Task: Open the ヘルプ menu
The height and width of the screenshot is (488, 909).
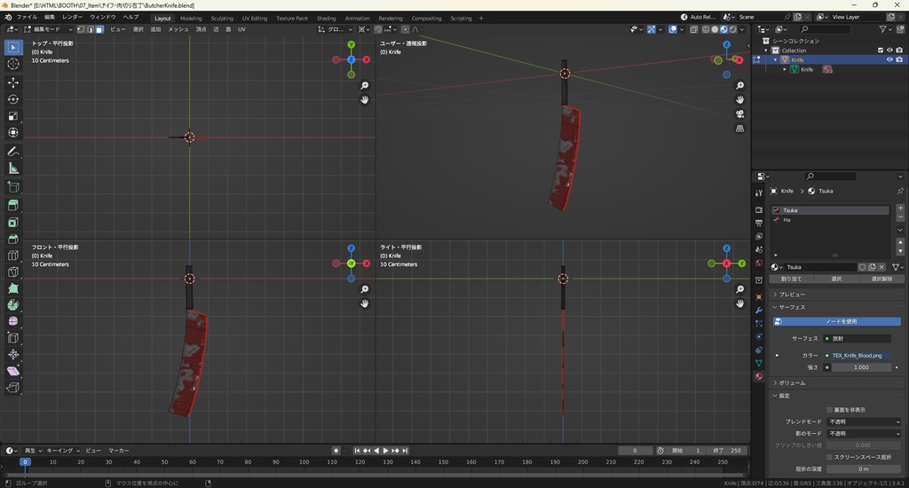Action: [130, 18]
